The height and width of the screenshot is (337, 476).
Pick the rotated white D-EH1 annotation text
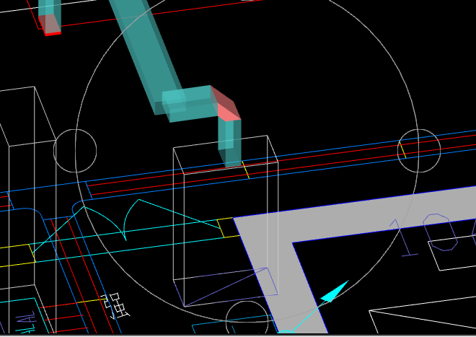[x=115, y=305]
